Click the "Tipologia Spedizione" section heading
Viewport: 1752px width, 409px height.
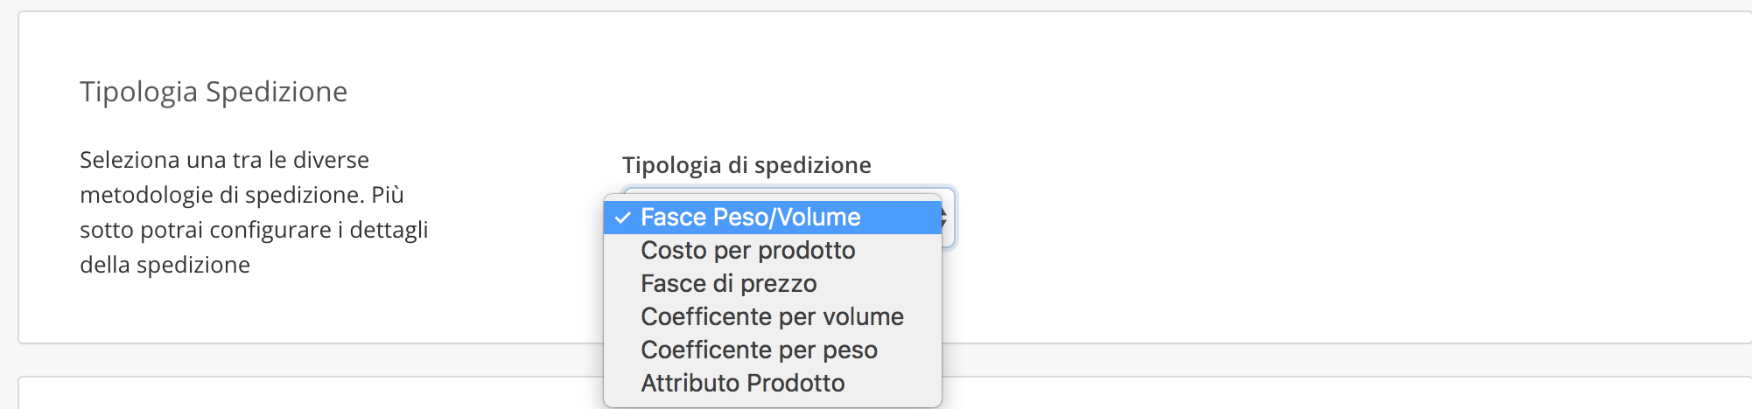tap(214, 92)
